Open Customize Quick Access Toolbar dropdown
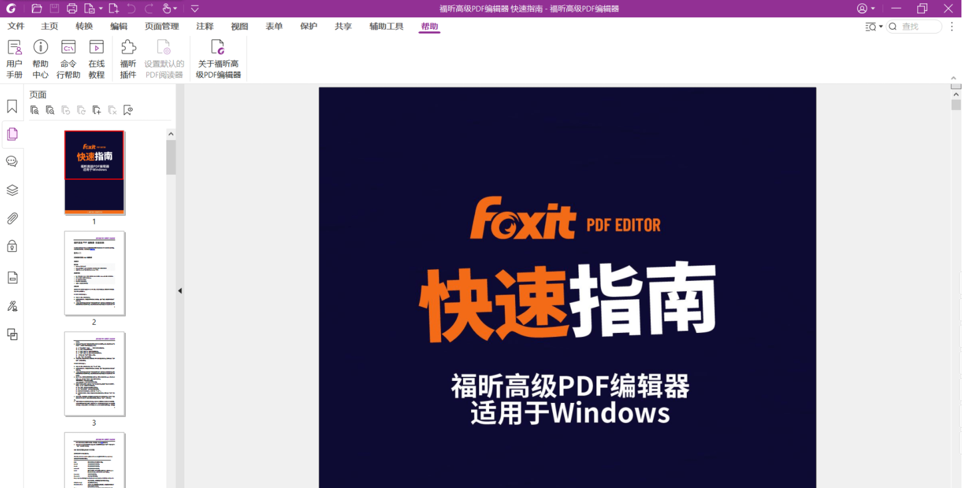The width and height of the screenshot is (962, 488). pos(195,9)
